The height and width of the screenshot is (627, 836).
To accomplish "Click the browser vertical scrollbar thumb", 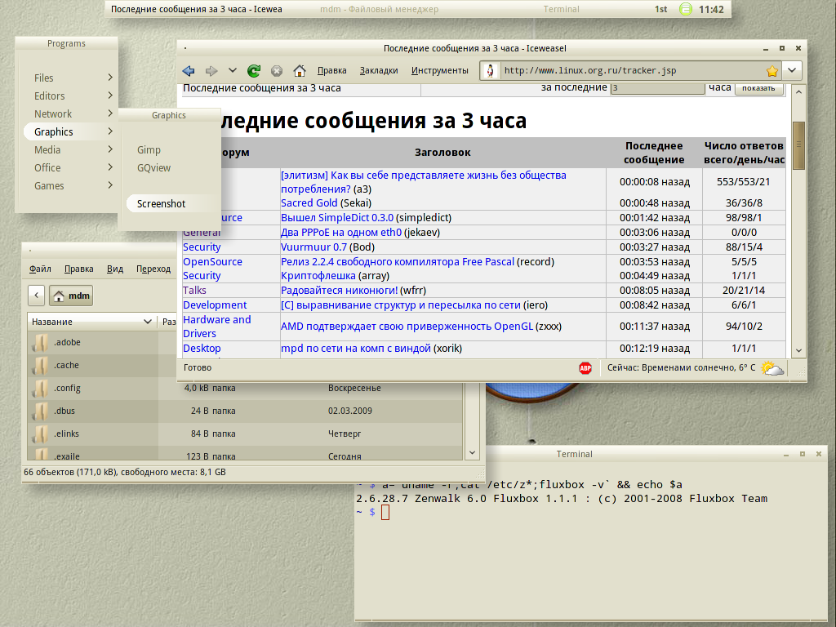I will [798, 145].
